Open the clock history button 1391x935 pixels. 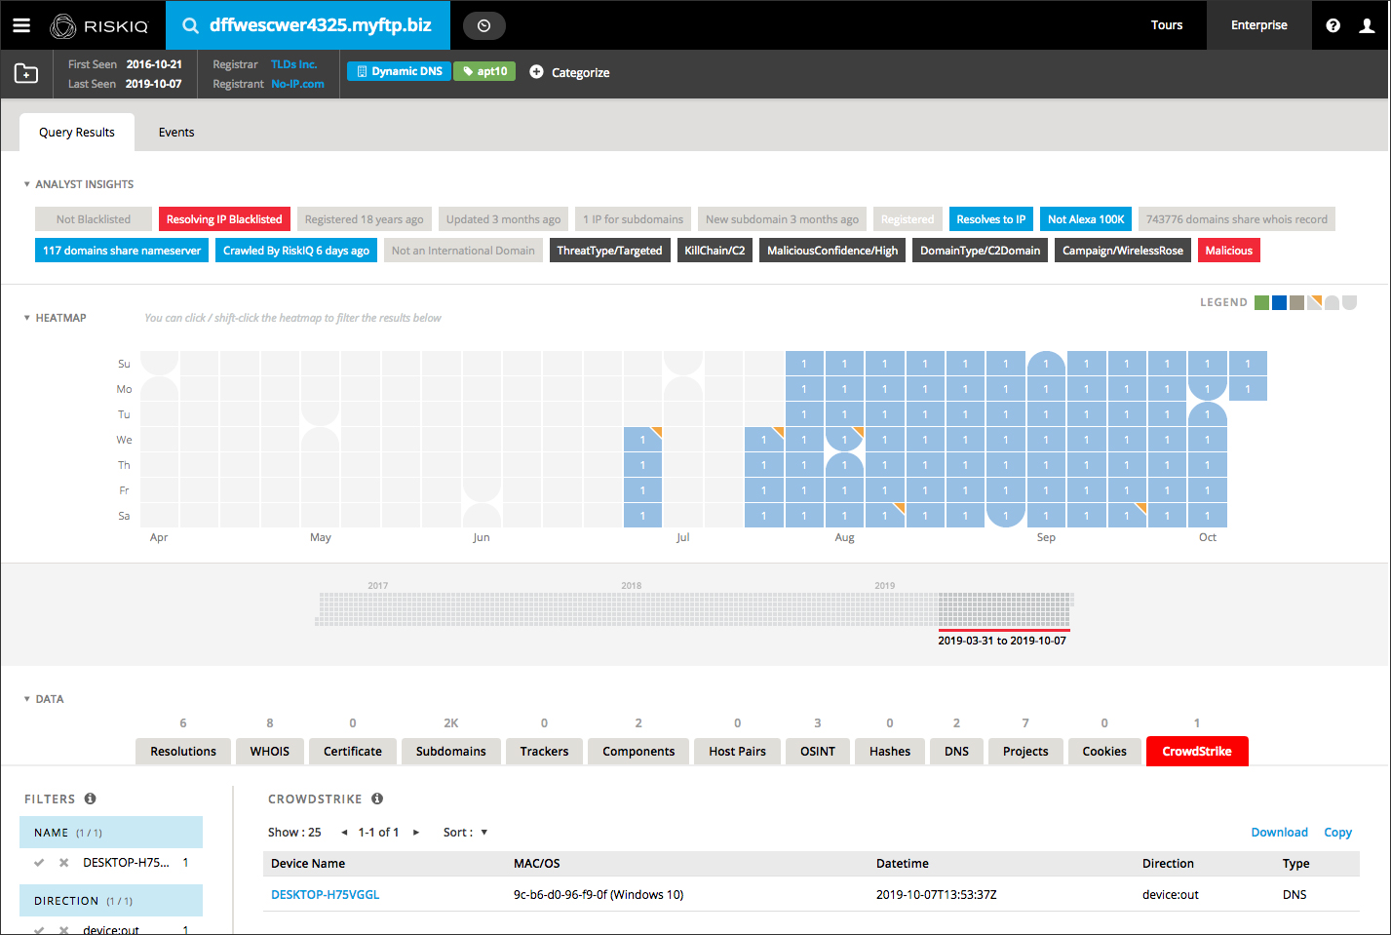pos(483,25)
